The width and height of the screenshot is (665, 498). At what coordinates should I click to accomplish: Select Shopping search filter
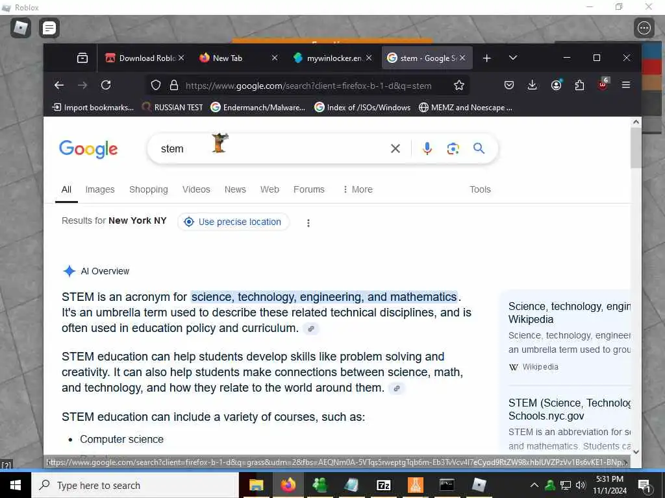tap(149, 189)
